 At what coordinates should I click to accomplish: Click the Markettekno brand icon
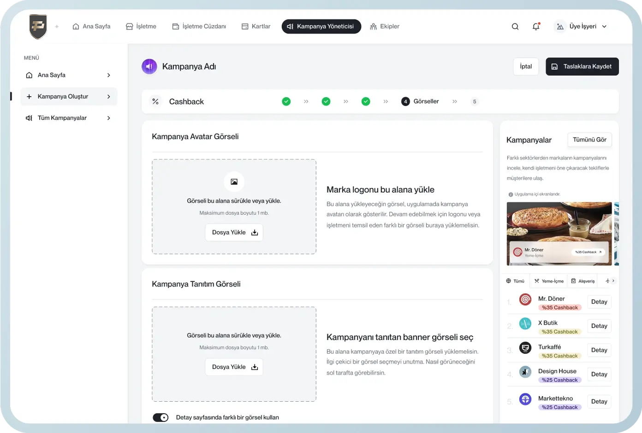coord(525,399)
